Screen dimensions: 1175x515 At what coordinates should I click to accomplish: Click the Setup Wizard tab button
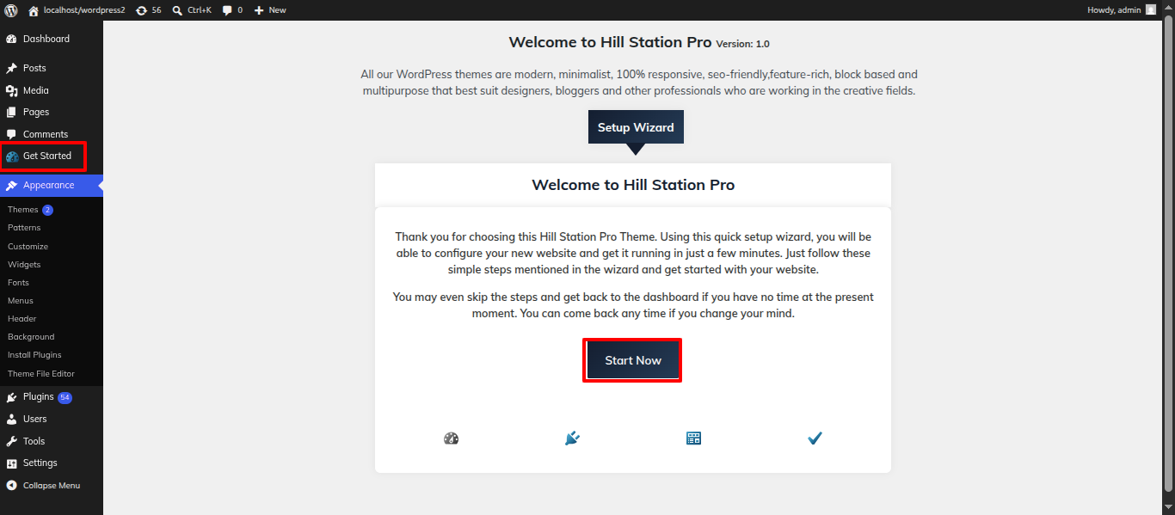636,127
